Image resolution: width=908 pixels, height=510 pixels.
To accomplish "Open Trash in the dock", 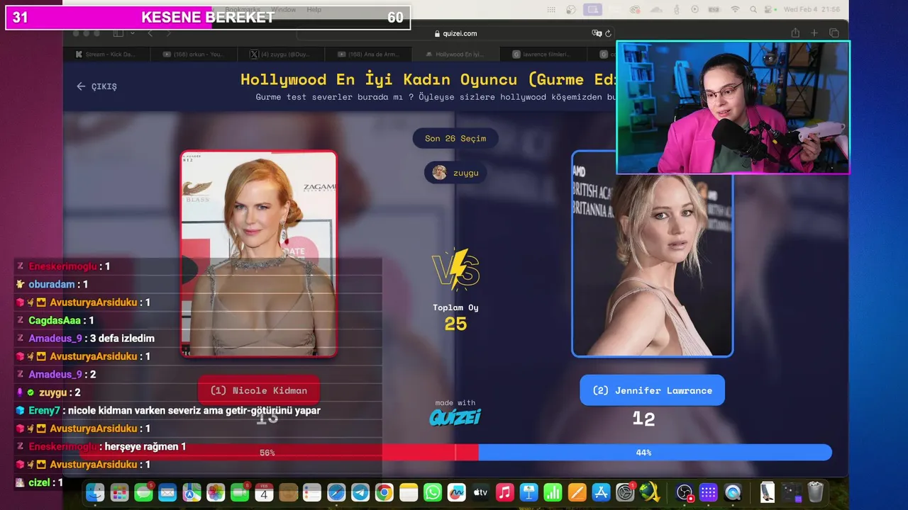I will (x=815, y=492).
